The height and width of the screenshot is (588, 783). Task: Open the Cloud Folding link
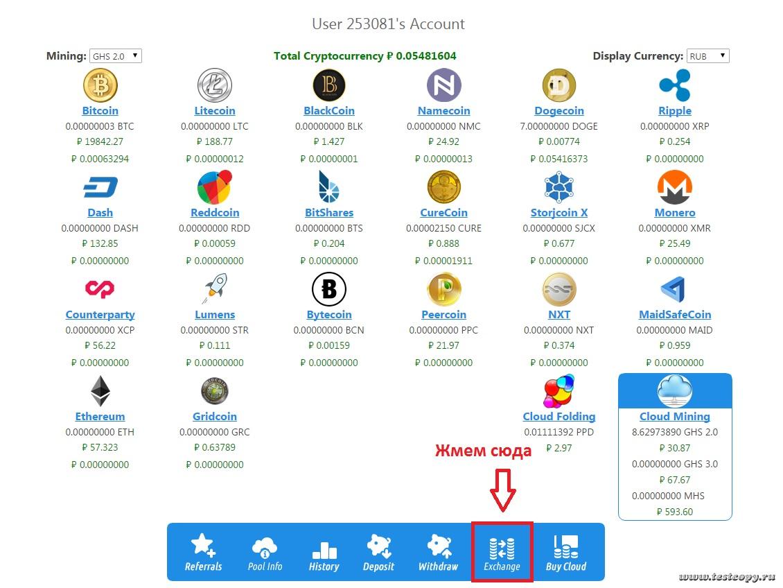[x=558, y=417]
